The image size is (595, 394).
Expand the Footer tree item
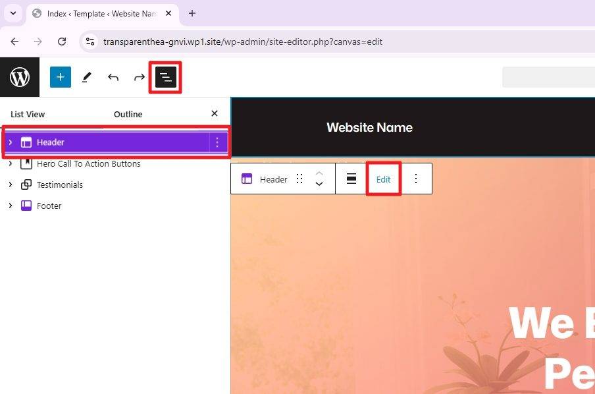point(11,206)
